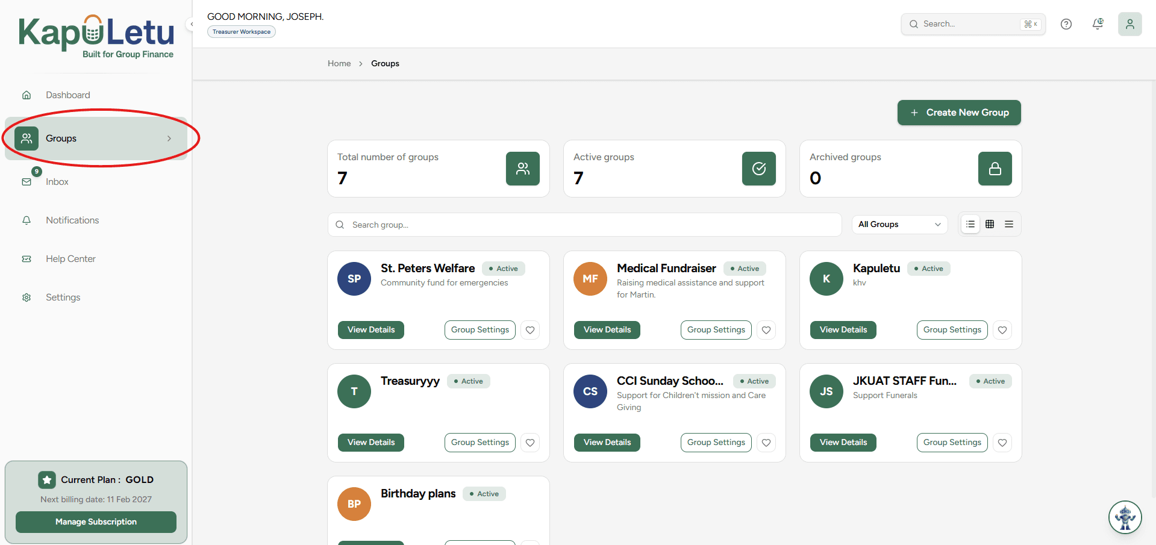Click Manage Subscription button

pyautogui.click(x=96, y=522)
